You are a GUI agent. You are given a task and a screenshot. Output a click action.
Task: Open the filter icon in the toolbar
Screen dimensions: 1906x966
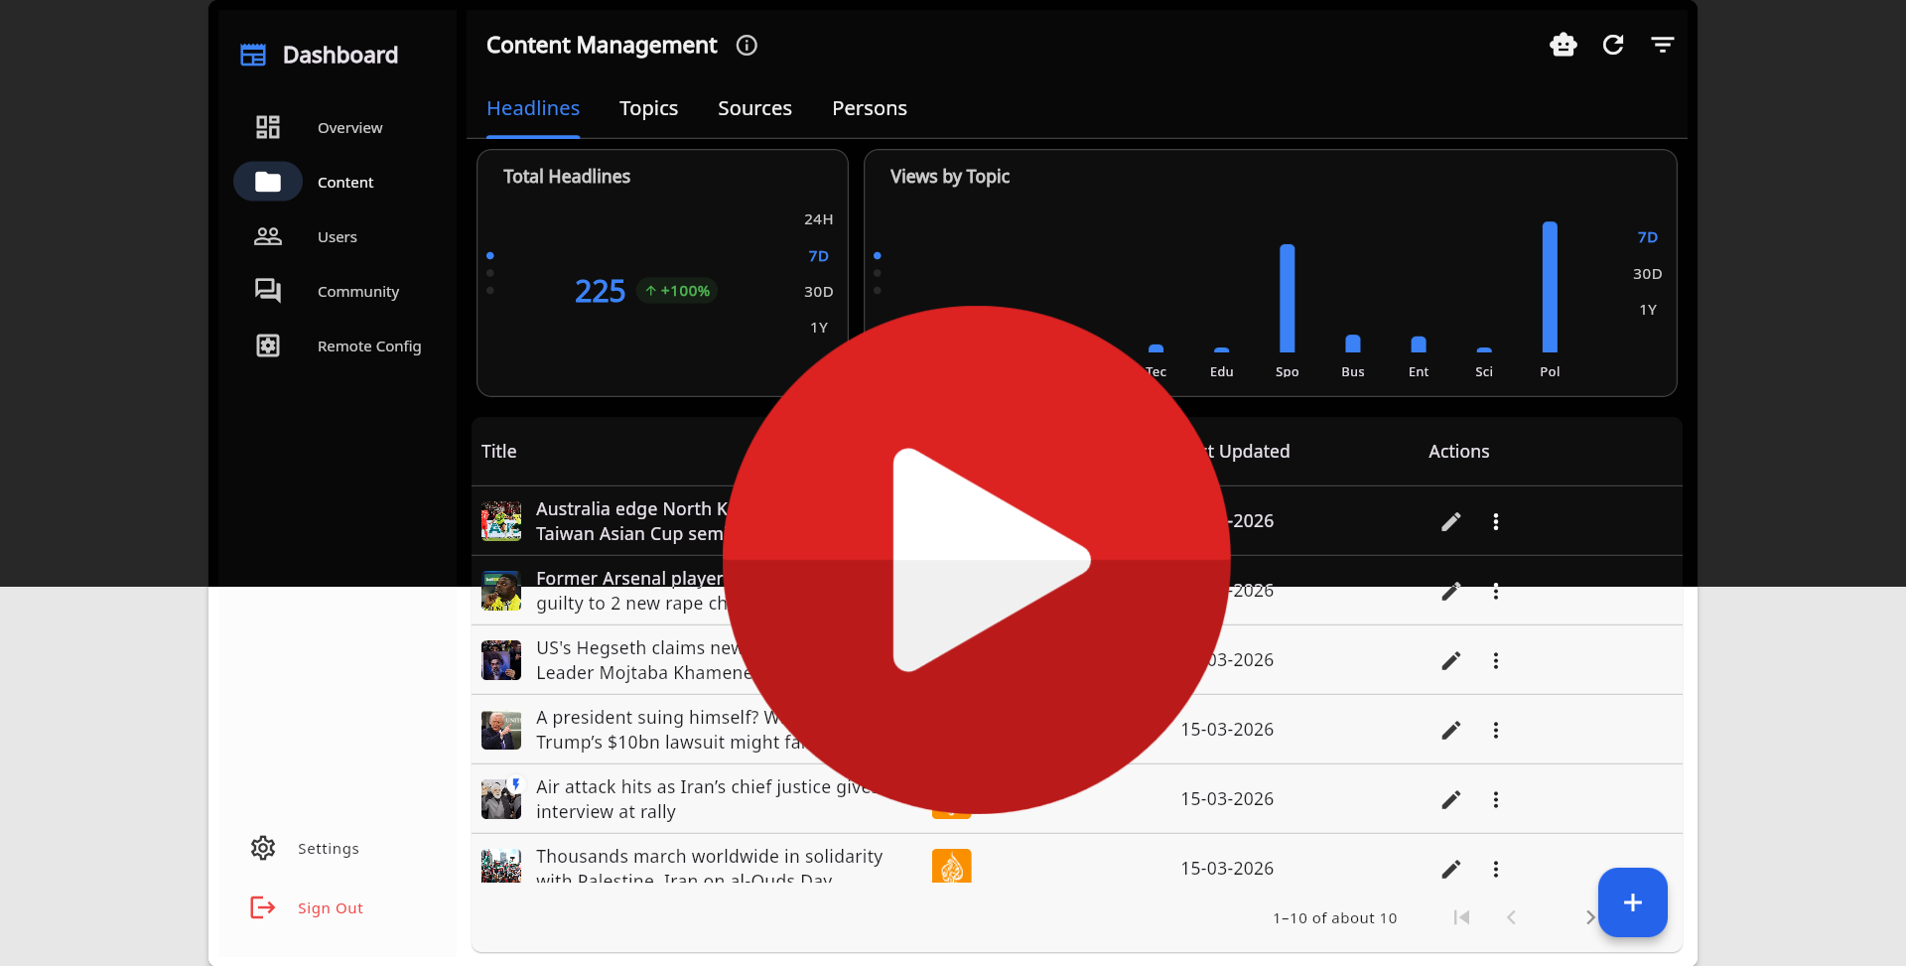coord(1663,45)
